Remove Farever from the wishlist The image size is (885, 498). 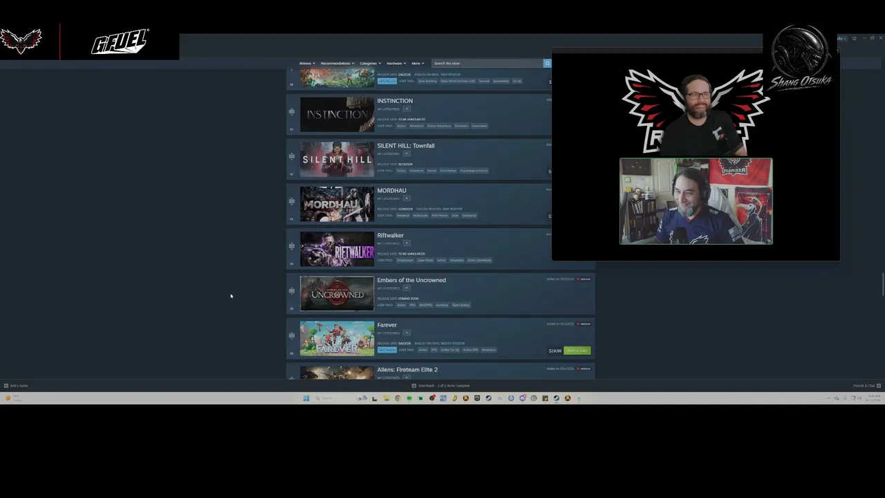584,324
